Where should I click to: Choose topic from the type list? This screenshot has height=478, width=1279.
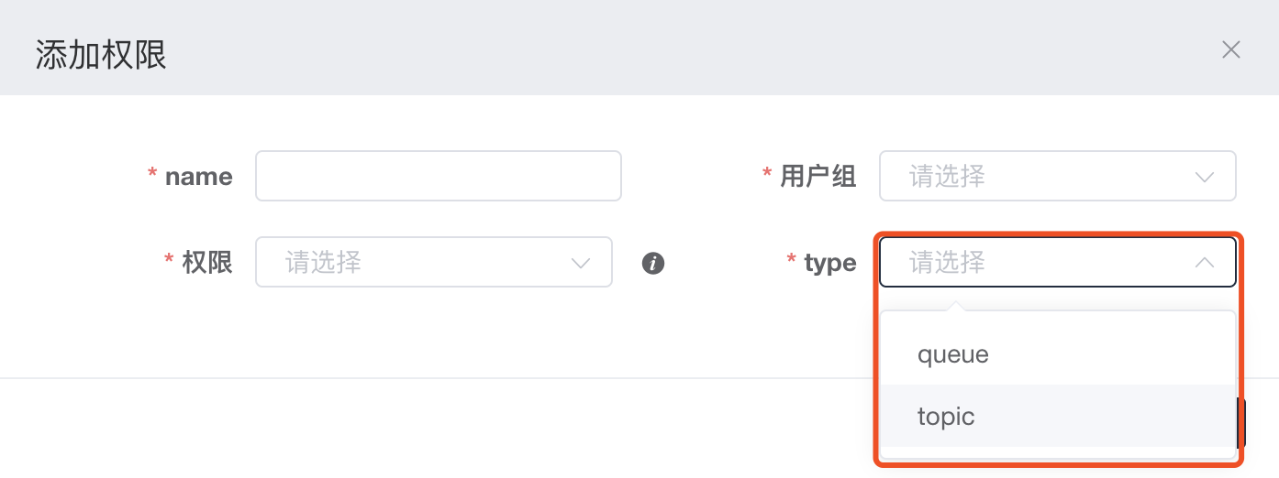pos(946,417)
